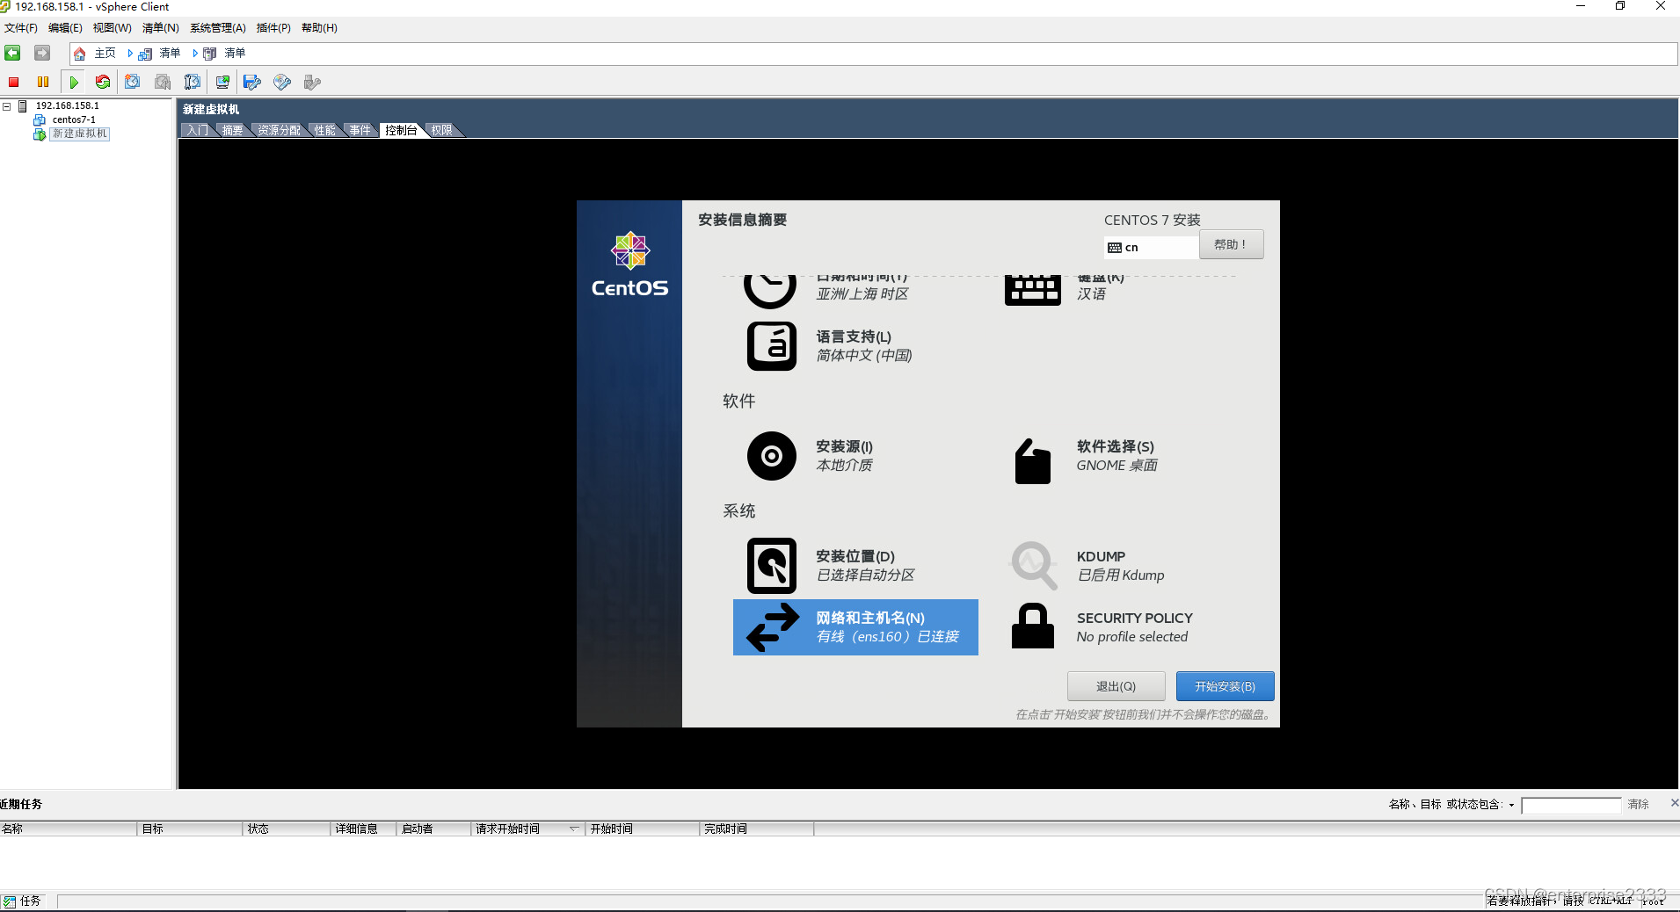Focus the recent tasks filter input field
The width and height of the screenshot is (1680, 912).
[x=1571, y=806]
